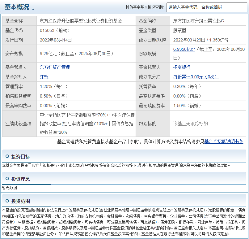Select the benchmark text starting 中证全指医药卫生指数收益率
This screenshot has width=249, height=239.
[x=87, y=124]
